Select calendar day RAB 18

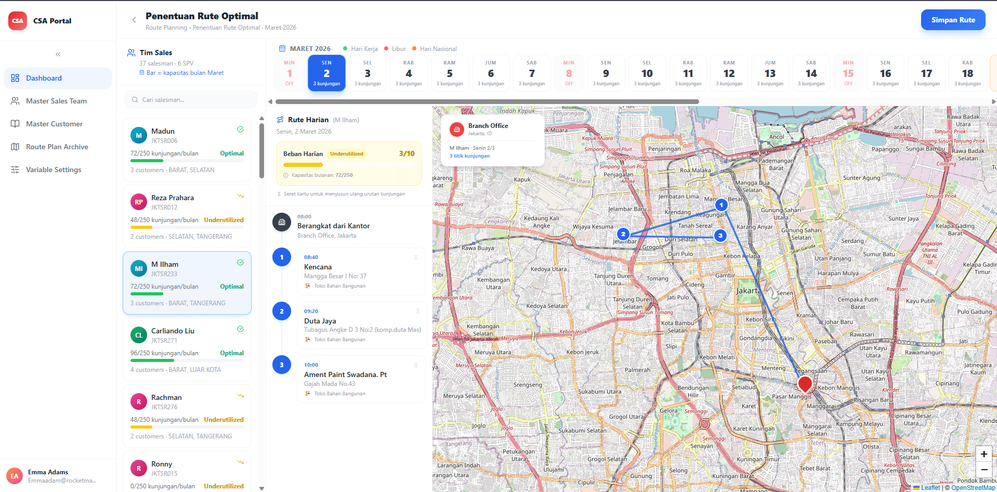tap(967, 73)
